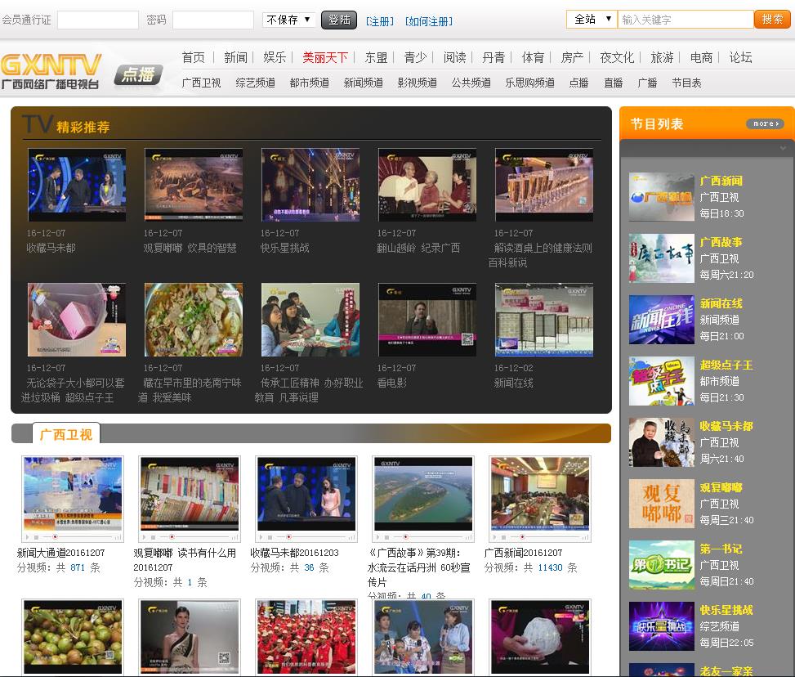Click the 11430 clip count link

click(x=550, y=568)
